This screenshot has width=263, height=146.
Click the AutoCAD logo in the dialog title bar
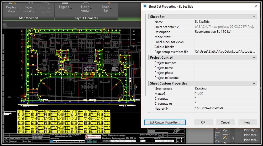(x=145, y=6)
